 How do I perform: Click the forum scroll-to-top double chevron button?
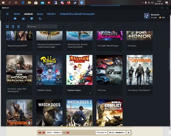pyautogui.click(x=128, y=132)
